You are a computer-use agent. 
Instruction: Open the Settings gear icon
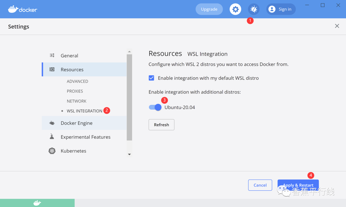coord(235,9)
